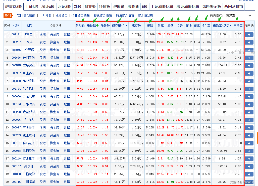Screen dimensions: 258x186
Task: Open 数据 link for 一拖股份
Action: click(x=67, y=174)
